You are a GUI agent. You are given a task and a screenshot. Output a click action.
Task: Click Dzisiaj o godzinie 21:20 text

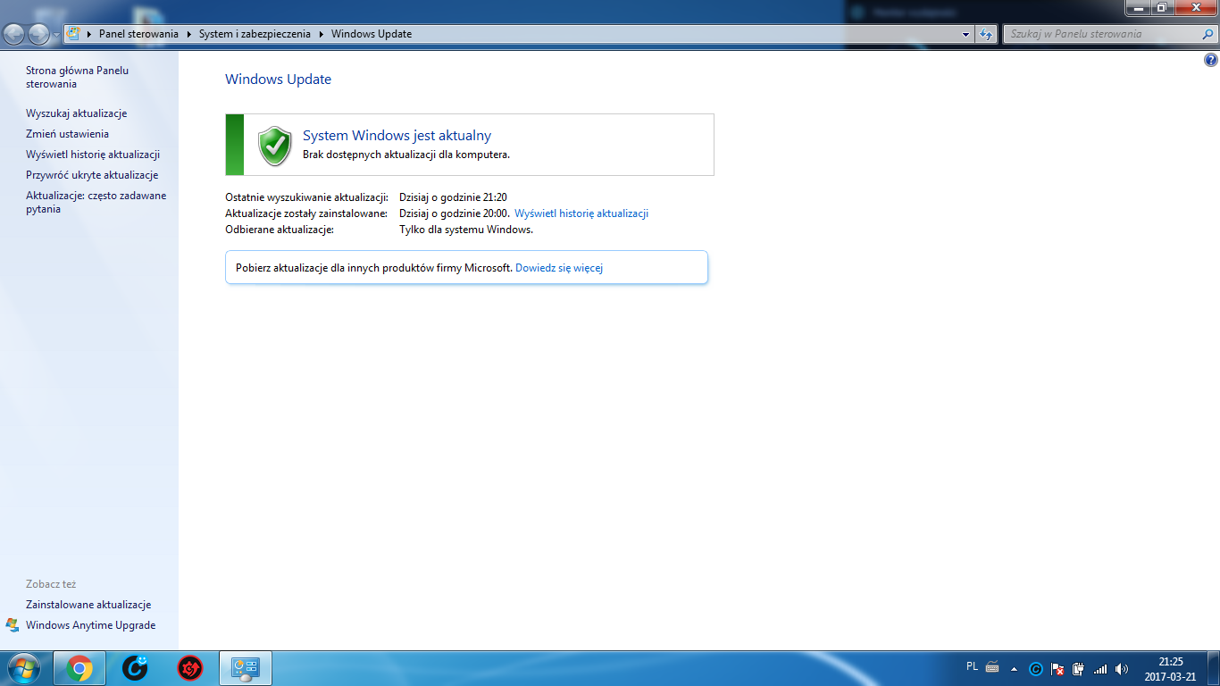coord(453,197)
